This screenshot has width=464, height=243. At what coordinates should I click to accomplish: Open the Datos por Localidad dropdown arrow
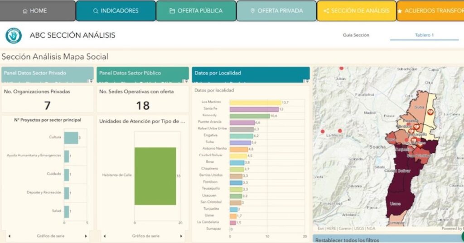pos(307,81)
